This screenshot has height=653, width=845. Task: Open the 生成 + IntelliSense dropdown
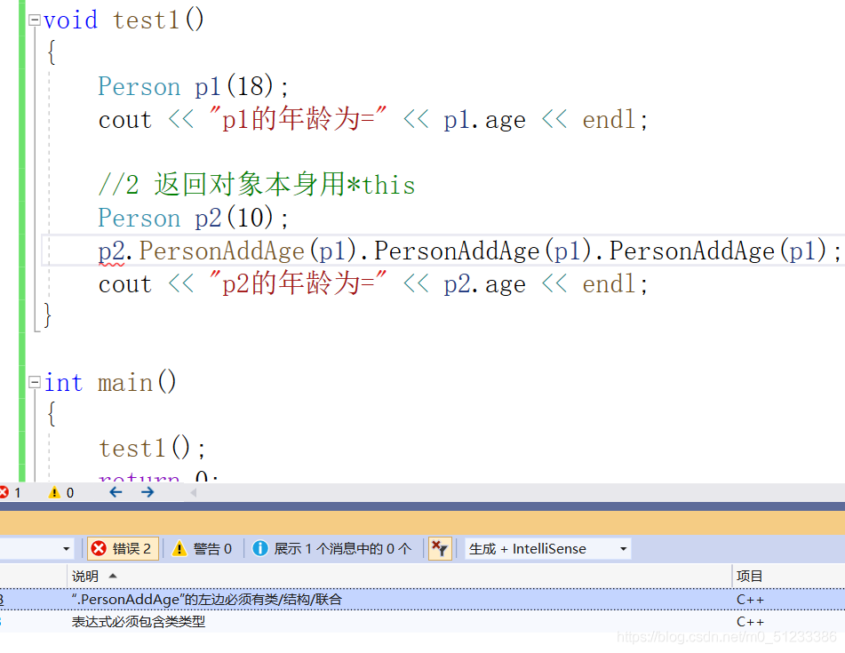(547, 548)
